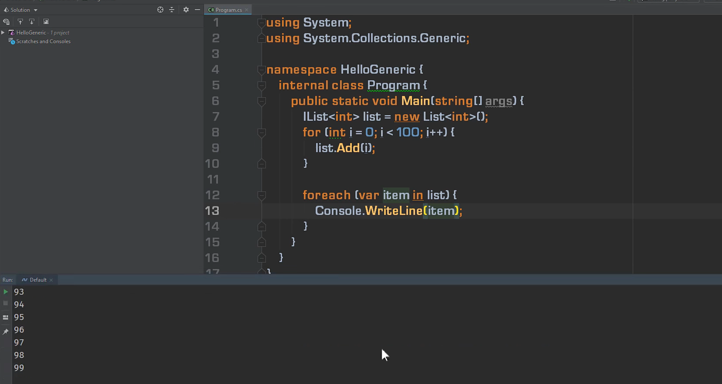
Task: Close the Default run tab
Action: (x=51, y=280)
